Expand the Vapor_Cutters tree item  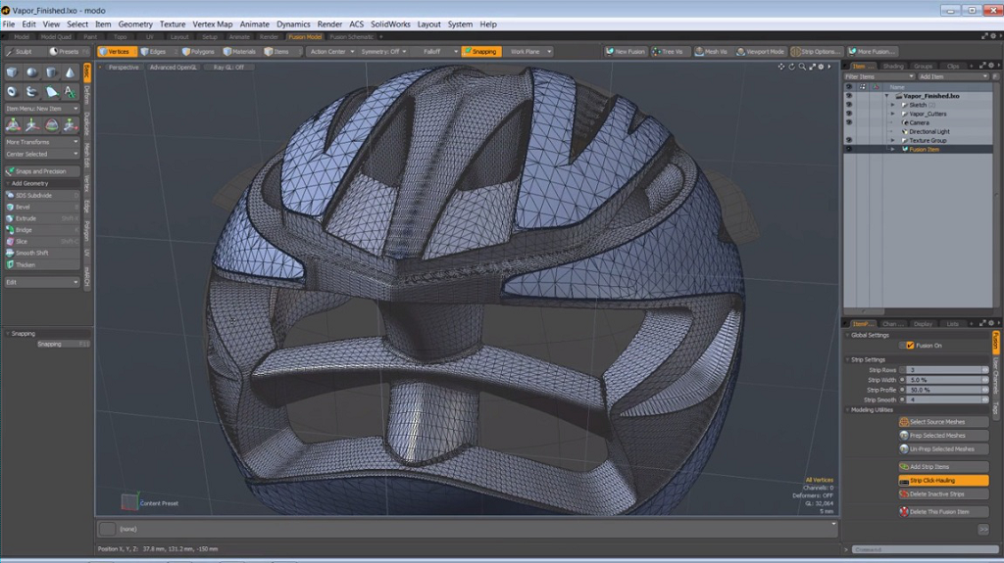(x=892, y=114)
